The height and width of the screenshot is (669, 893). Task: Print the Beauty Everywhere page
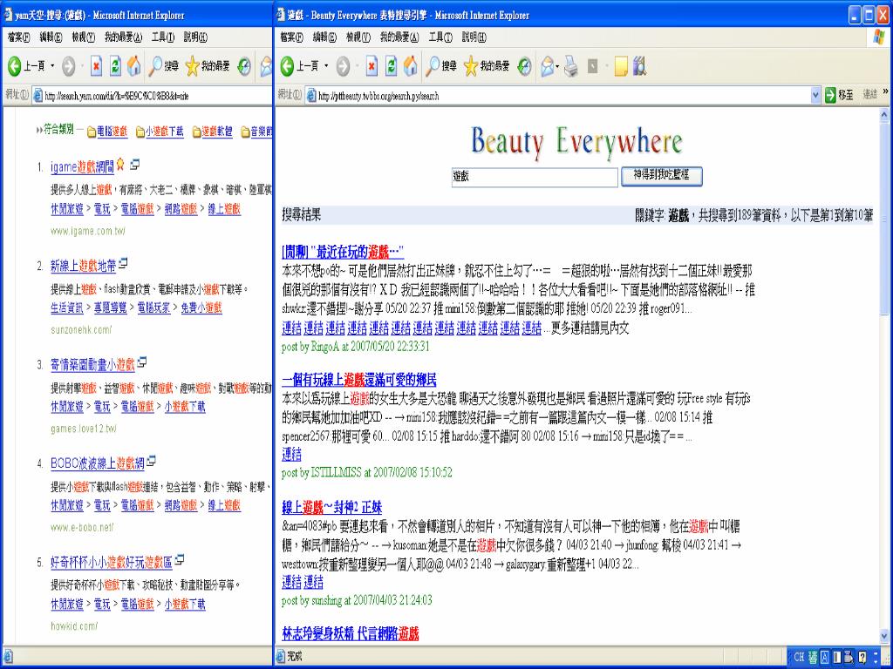(x=570, y=67)
